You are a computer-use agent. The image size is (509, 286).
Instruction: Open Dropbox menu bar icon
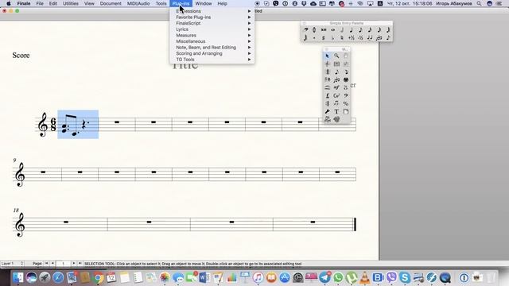click(x=304, y=3)
